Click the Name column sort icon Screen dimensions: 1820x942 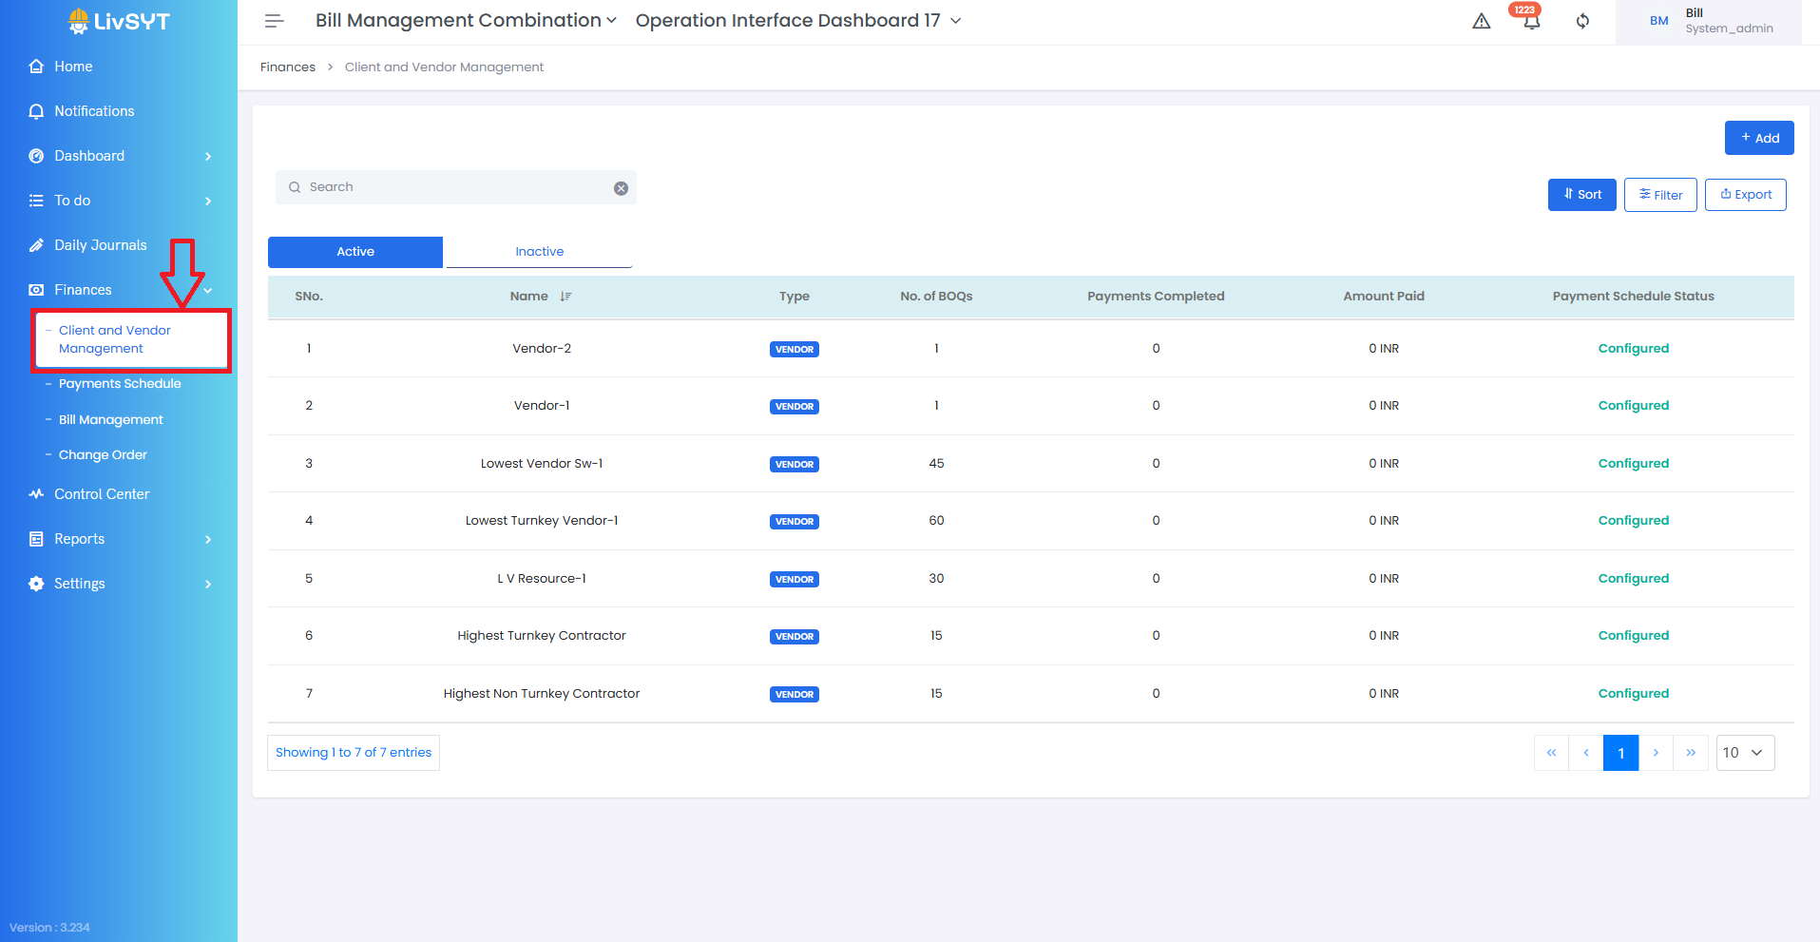coord(565,297)
